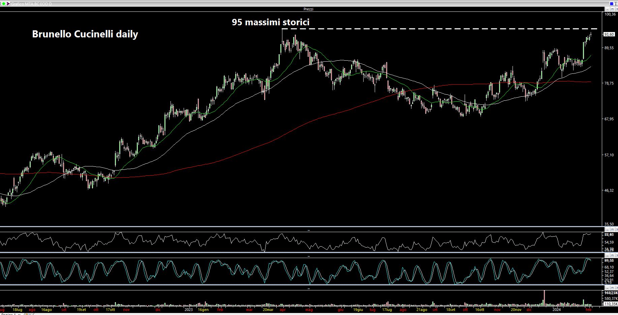The image size is (618, 315).
Task: Click the 36,64 stochastic scale value
Action: tap(609, 276)
